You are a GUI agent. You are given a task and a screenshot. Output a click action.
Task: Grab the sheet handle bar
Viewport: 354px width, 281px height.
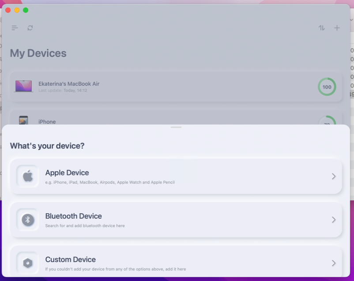[176, 127]
